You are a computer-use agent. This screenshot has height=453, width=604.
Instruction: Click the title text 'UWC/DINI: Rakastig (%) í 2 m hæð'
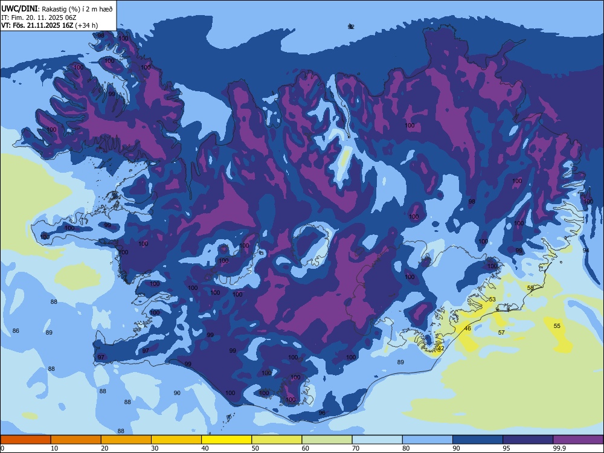pos(57,9)
